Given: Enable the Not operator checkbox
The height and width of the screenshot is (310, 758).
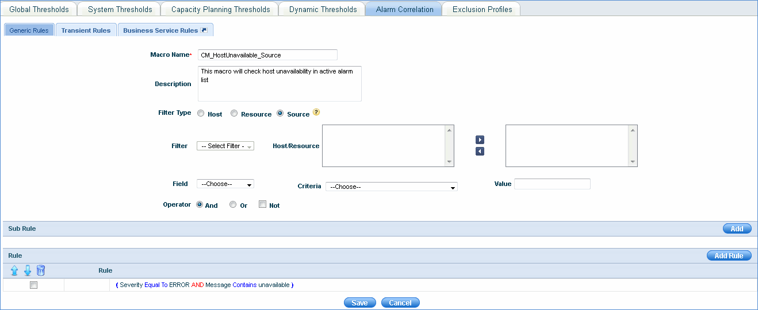Looking at the screenshot, I should tap(262, 204).
